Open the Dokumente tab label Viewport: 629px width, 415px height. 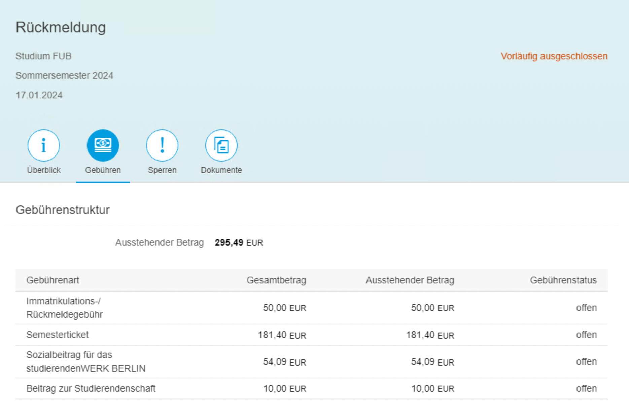click(x=221, y=170)
